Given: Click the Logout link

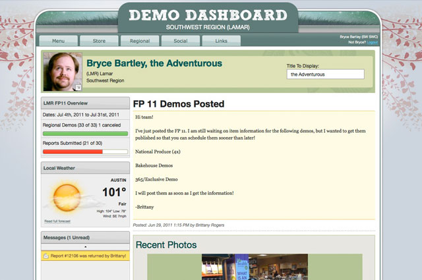Looking at the screenshot, I should (x=372, y=42).
